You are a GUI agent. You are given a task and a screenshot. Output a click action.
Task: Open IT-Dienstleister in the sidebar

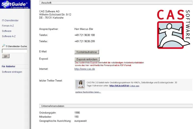pyautogui.click(x=10, y=21)
